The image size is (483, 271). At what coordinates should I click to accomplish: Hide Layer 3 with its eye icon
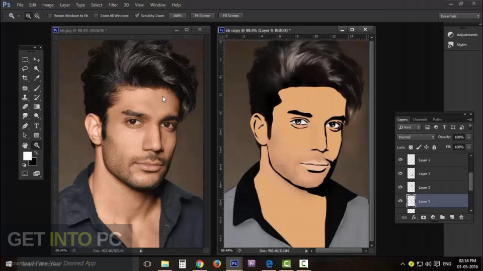click(x=400, y=174)
